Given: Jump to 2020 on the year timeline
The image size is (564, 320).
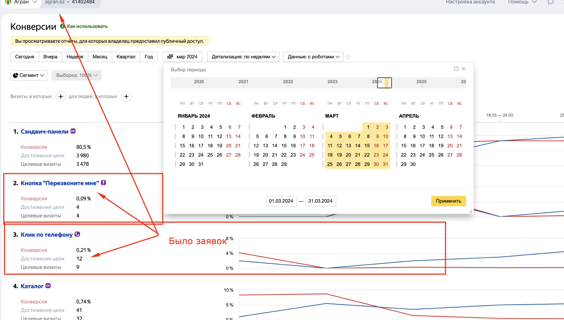Looking at the screenshot, I should coord(199,82).
